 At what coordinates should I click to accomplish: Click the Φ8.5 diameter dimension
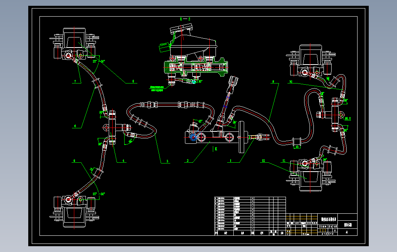tap(348, 118)
